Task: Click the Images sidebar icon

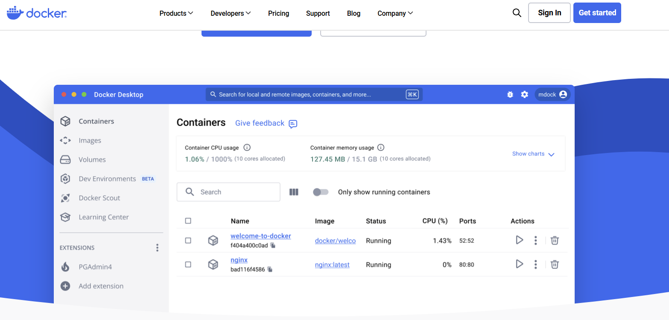Action: coord(65,141)
